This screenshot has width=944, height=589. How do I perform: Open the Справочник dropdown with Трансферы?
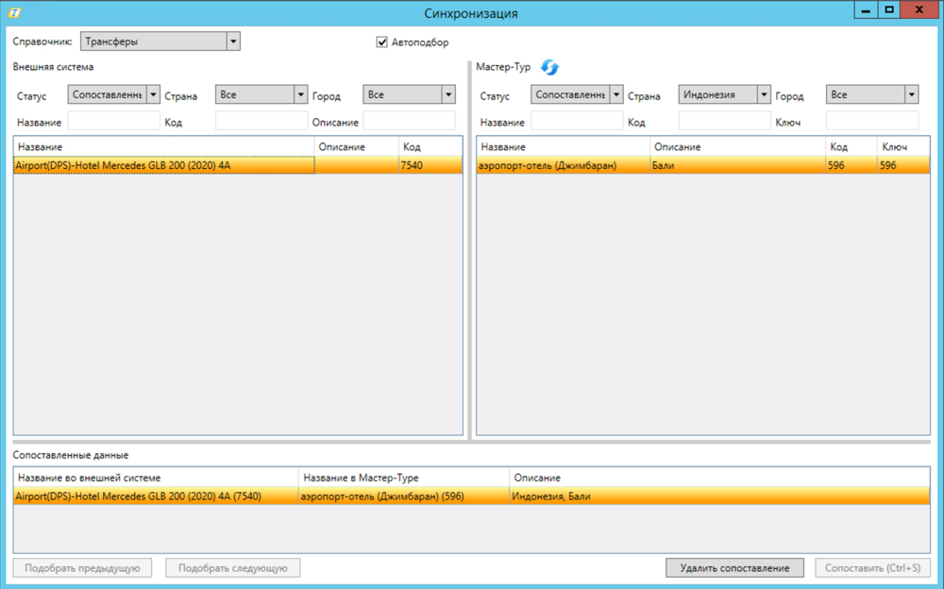(x=160, y=42)
